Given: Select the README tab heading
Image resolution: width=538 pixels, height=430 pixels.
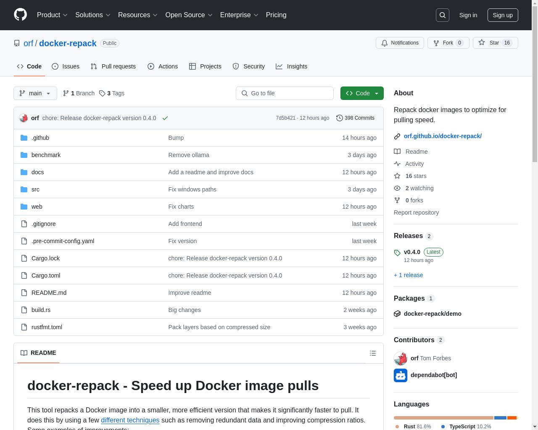Looking at the screenshot, I should [38, 353].
